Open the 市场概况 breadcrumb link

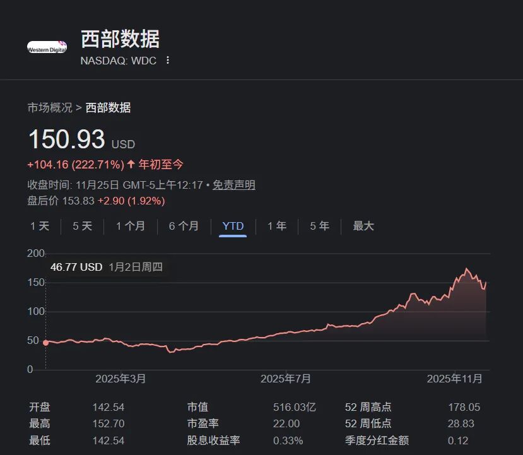coord(49,108)
